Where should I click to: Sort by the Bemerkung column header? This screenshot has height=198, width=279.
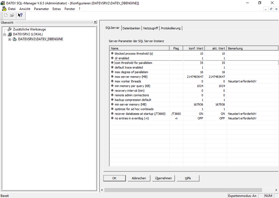[252, 48]
